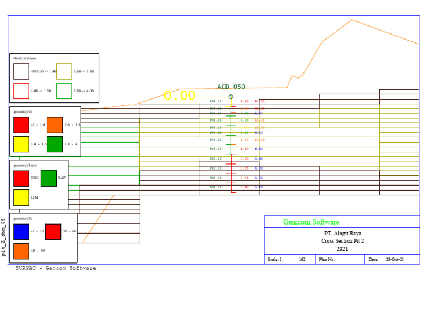The width and height of the screenshot is (434, 336).
Task: Click the 189.23 elevation label
Action: pyautogui.click(x=215, y=187)
